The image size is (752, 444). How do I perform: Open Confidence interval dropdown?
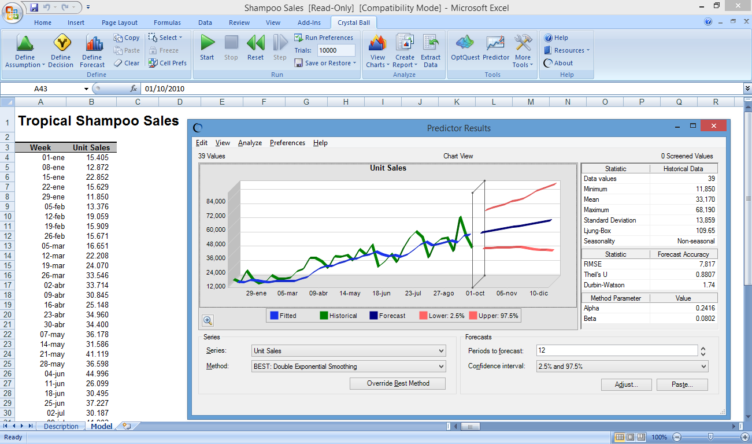[703, 367]
